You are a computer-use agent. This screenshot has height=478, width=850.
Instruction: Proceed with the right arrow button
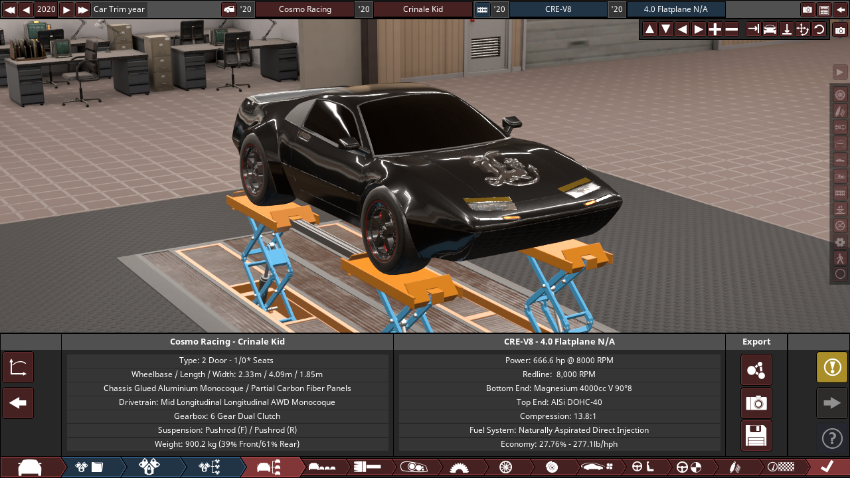pos(832,403)
